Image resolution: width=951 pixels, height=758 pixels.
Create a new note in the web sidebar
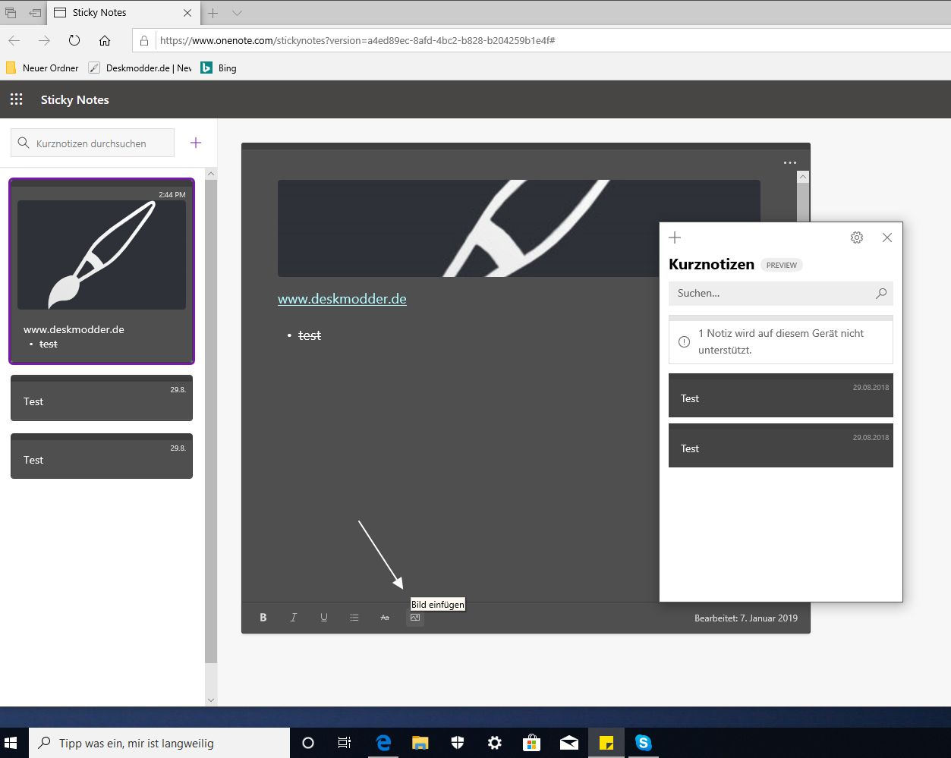tap(196, 143)
